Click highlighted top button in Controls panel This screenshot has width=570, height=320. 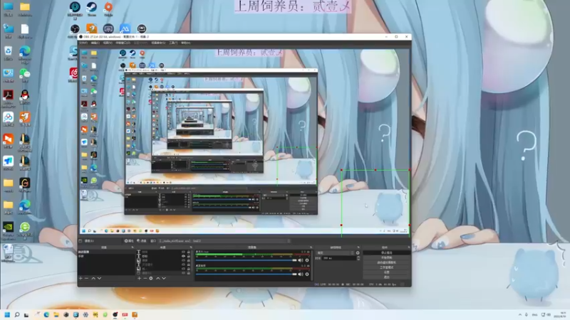[387, 252]
